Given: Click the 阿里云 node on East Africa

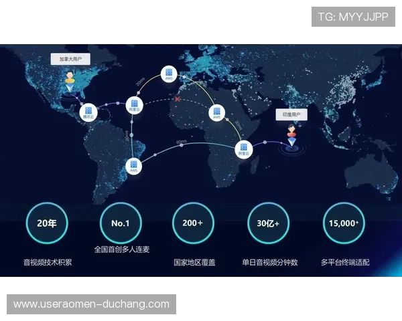Looking at the screenshot, I should [243, 149].
